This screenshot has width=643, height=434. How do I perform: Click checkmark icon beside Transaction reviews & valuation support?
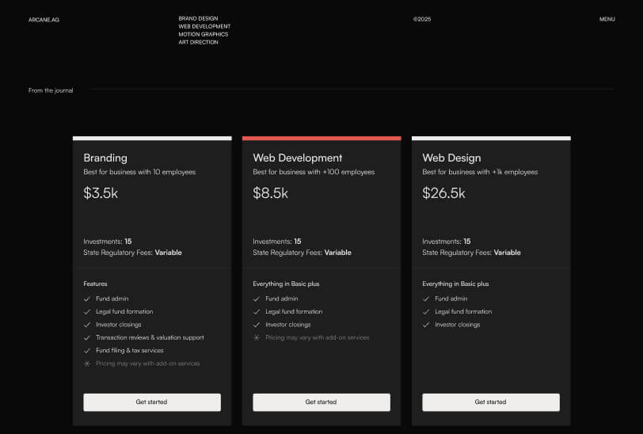87,337
